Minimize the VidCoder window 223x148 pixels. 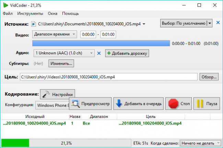coord(184,5)
